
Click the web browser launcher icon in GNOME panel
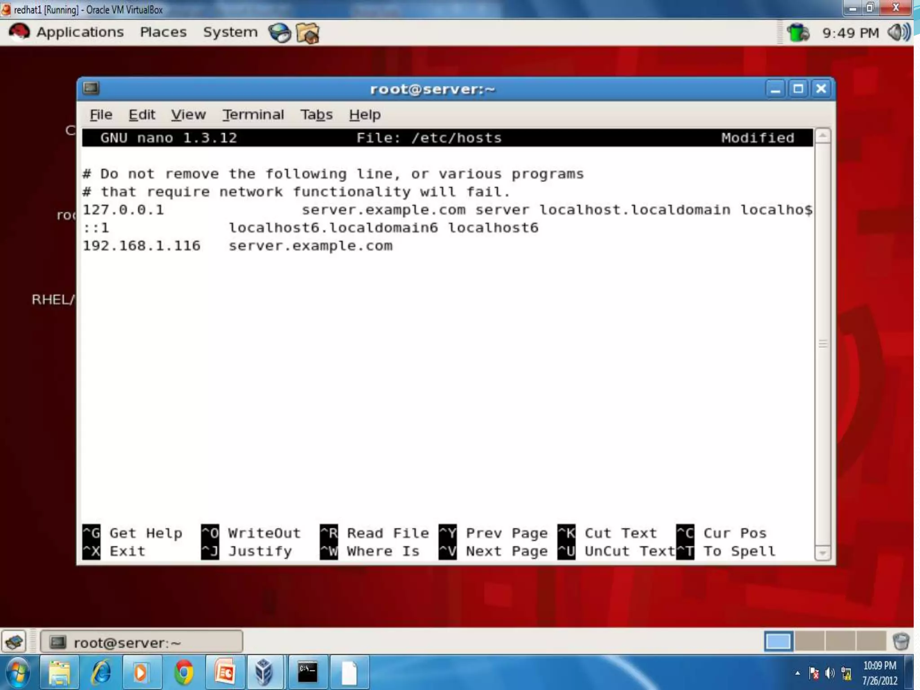coord(279,33)
